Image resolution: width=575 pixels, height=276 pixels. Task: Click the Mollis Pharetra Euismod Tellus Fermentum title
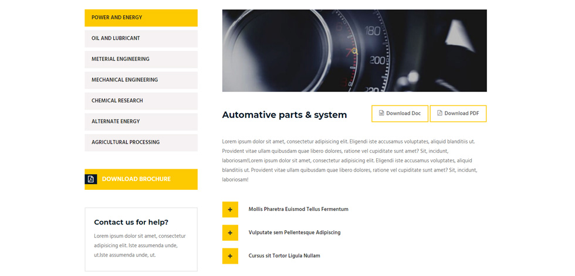(298, 209)
